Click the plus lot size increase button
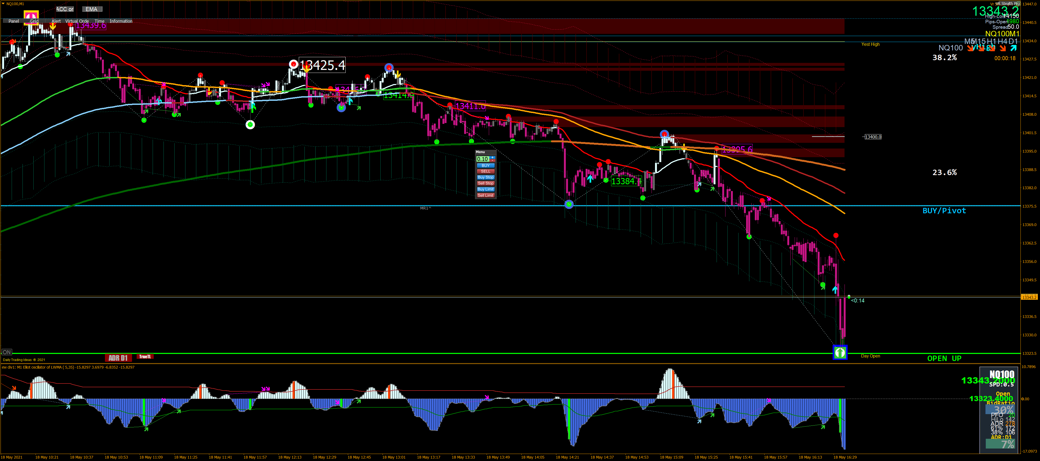The image size is (1040, 461). pyautogui.click(x=492, y=157)
